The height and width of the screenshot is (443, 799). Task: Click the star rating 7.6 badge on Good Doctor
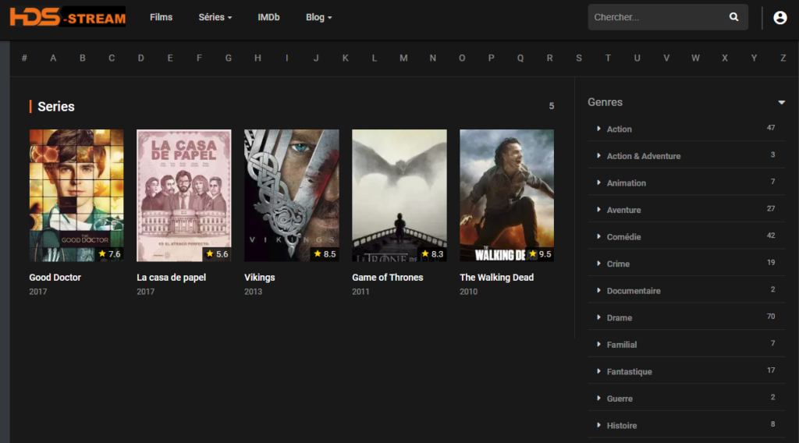pos(109,254)
